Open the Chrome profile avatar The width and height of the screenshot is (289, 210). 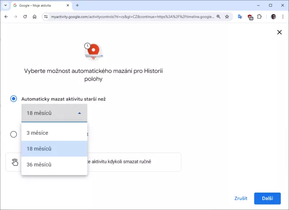coord(273,16)
